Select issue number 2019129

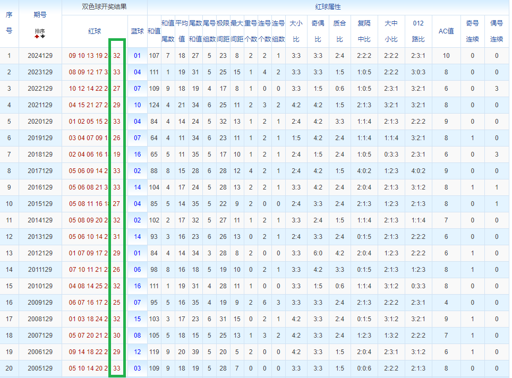(40, 138)
